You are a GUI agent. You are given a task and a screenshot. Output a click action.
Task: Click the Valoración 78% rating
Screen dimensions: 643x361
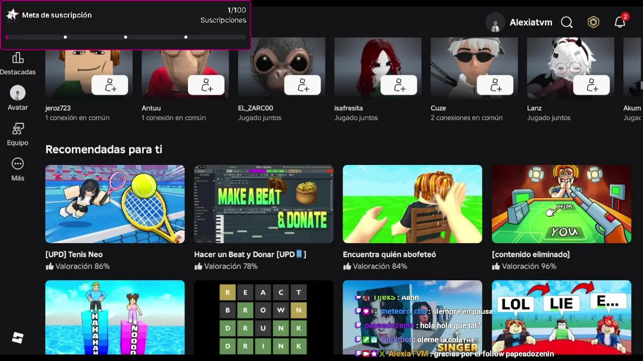tap(226, 266)
